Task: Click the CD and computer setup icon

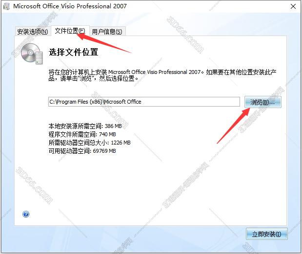Action: pos(32,54)
